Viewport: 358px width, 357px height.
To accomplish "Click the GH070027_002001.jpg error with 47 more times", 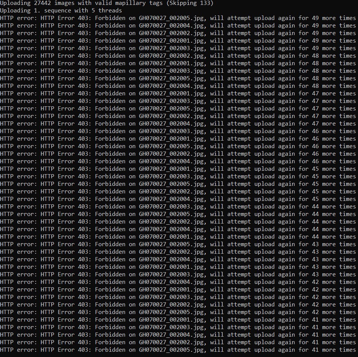I will (178, 93).
